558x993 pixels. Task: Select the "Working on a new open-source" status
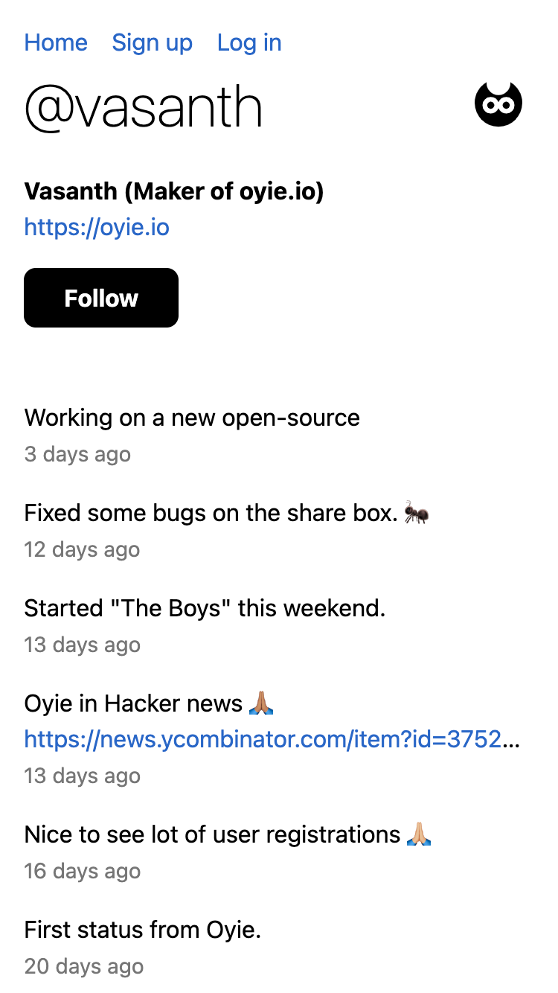(192, 418)
